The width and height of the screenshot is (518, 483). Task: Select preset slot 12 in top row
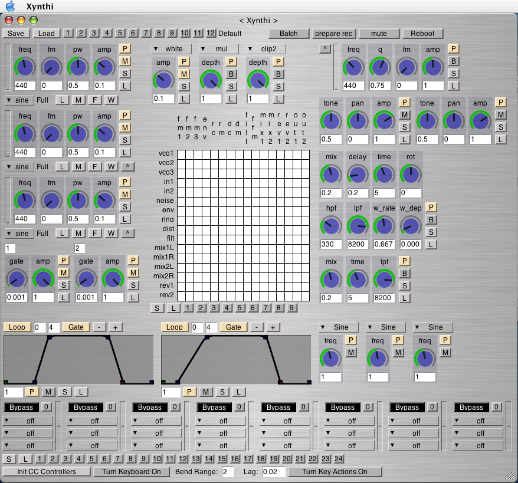click(211, 33)
